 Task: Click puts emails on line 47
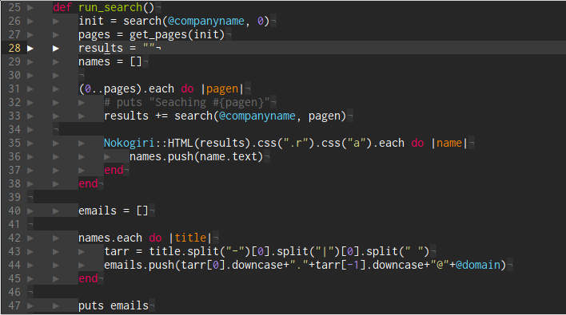[x=114, y=306]
